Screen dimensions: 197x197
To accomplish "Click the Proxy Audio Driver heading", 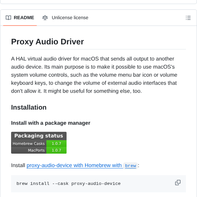I will [47, 42].
